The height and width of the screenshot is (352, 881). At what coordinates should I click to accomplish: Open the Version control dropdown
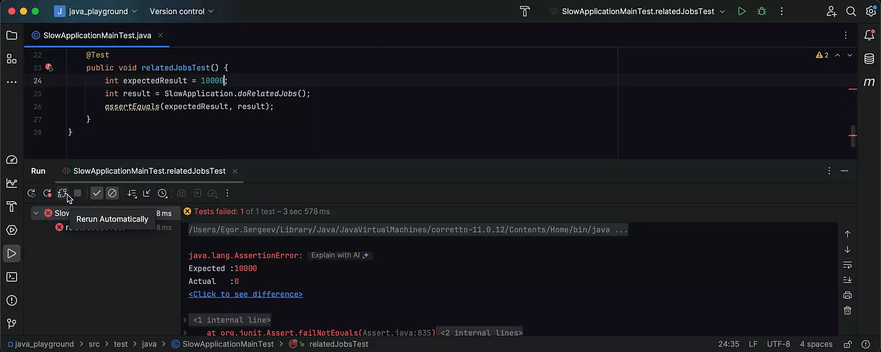(181, 11)
